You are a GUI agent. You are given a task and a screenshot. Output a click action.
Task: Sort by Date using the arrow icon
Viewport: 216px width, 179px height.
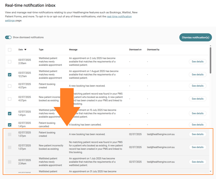(25, 50)
